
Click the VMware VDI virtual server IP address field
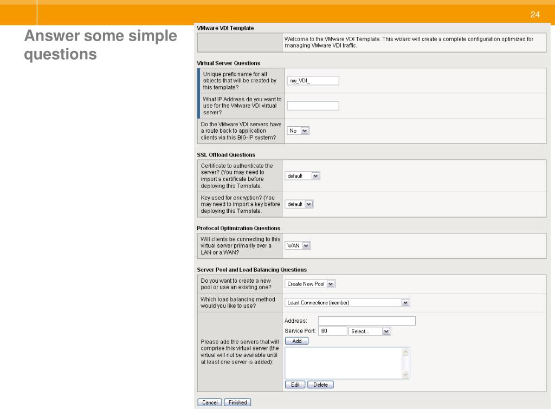(313, 106)
